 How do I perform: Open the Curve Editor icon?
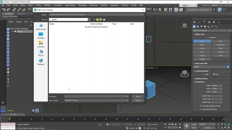pyautogui.click(x=181, y=10)
